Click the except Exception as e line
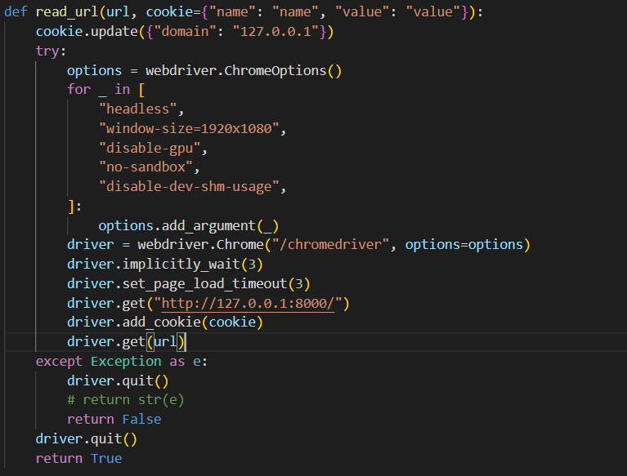 pyautogui.click(x=122, y=362)
